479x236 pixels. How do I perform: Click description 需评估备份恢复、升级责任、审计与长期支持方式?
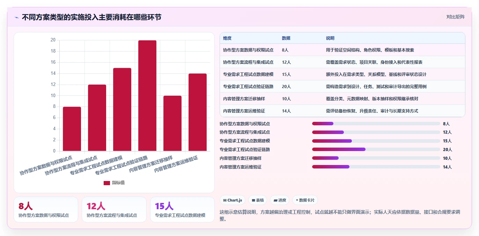pyautogui.click(x=372, y=111)
